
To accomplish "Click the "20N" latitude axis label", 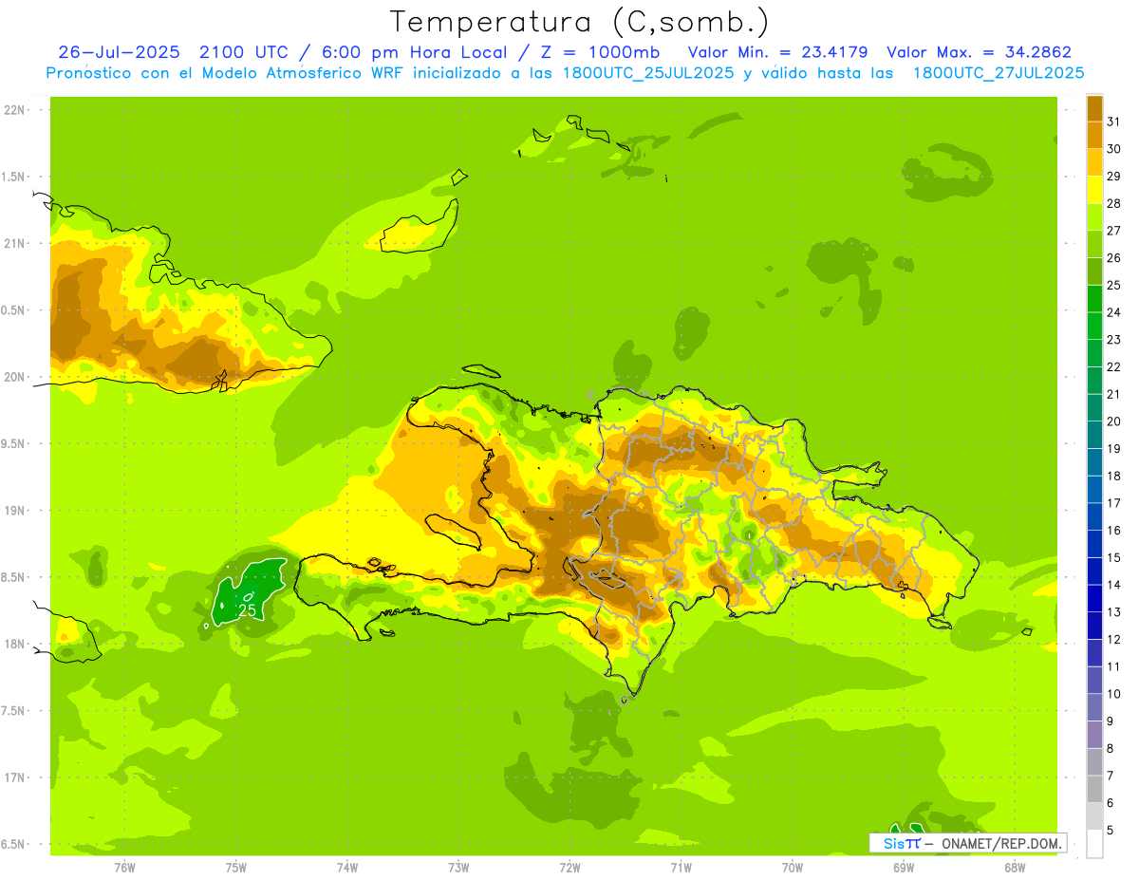I will tap(13, 377).
